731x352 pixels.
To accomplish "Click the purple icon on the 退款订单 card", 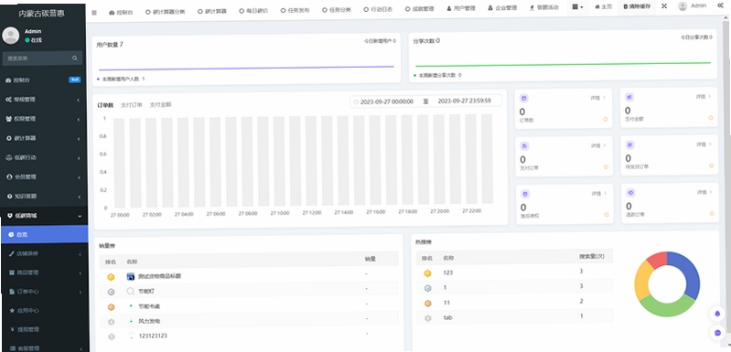I will [x=630, y=192].
